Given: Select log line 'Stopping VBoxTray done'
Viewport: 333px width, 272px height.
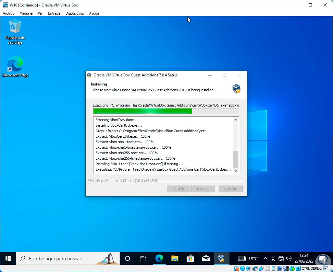Looking at the screenshot, I should [x=115, y=120].
